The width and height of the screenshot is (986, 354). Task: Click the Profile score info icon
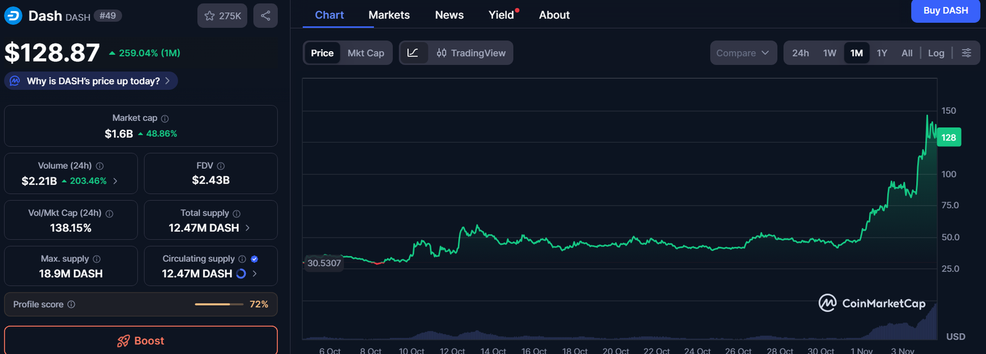click(x=71, y=305)
